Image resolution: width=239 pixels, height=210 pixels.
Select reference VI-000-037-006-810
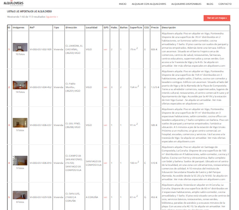40,163
